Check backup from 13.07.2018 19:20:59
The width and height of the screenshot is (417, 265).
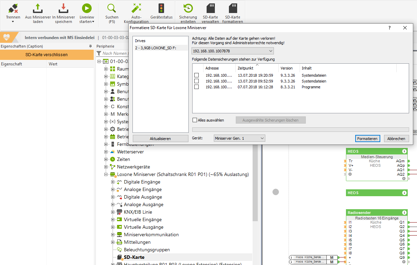pyautogui.click(x=197, y=75)
